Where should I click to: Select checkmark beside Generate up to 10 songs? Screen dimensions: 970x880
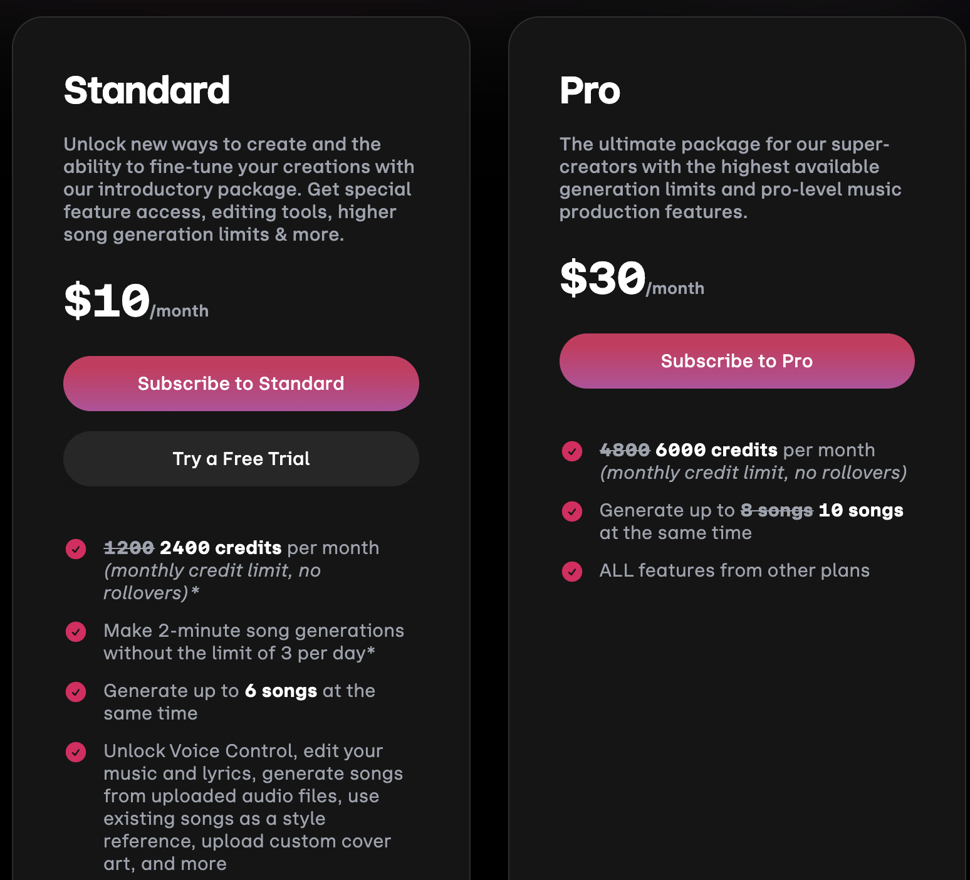[x=572, y=511]
